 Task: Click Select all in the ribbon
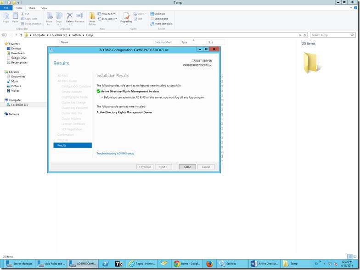pyautogui.click(x=158, y=14)
